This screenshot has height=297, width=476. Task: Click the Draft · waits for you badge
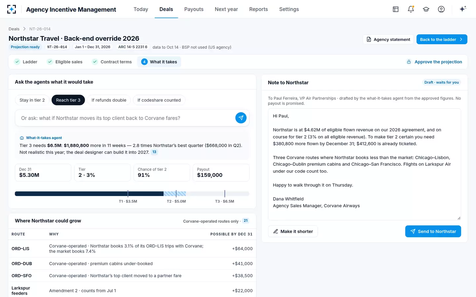442,82
